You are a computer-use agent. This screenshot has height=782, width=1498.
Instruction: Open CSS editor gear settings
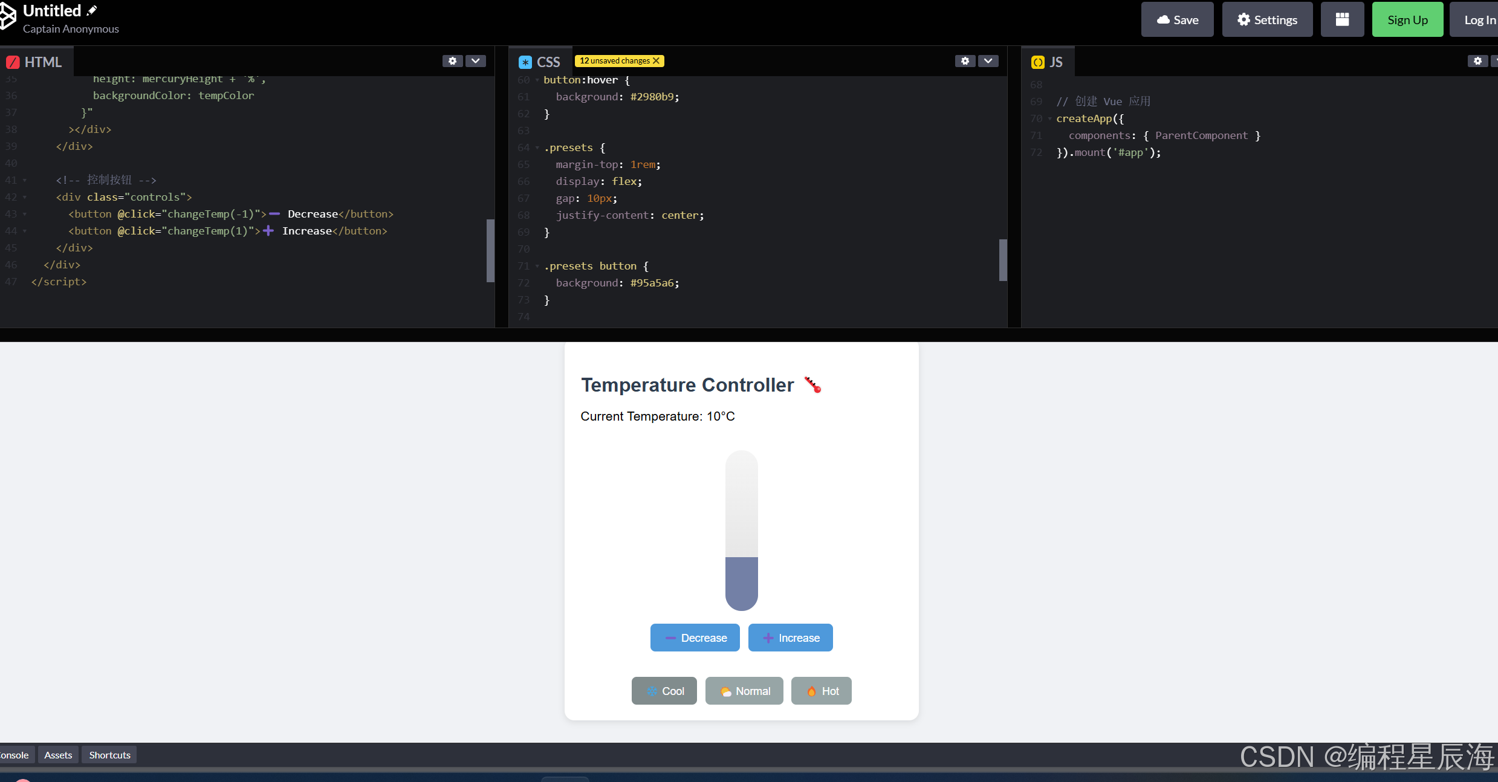pyautogui.click(x=965, y=61)
